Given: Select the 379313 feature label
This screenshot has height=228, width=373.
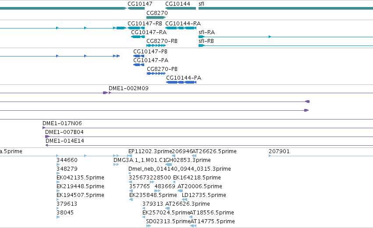Looking at the screenshot, I should (153, 204).
